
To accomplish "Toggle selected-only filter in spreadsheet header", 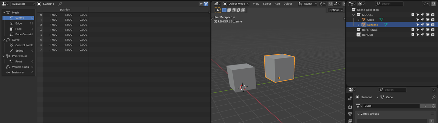I will (x=201, y=4).
